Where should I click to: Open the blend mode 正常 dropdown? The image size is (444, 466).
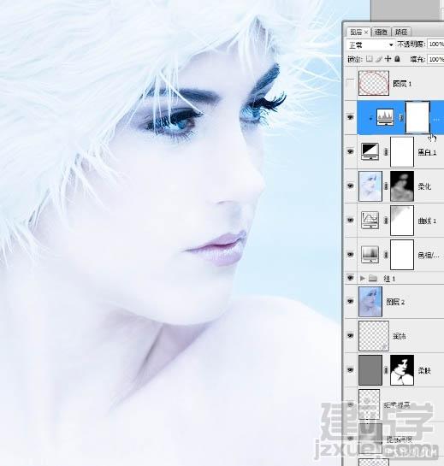click(x=370, y=44)
